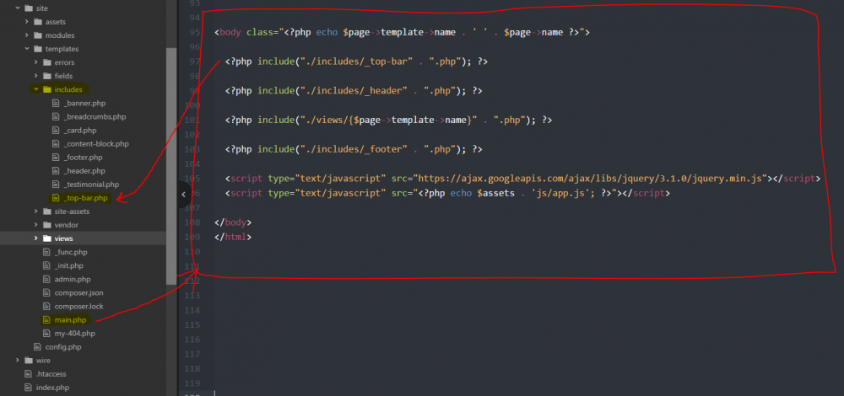Select the views folder
This screenshot has width=844, height=396.
tap(63, 238)
